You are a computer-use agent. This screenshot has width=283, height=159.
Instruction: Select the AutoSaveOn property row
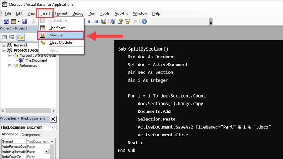tap(25, 157)
